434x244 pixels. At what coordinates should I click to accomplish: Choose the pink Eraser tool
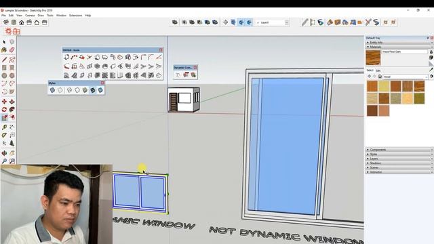12,50
